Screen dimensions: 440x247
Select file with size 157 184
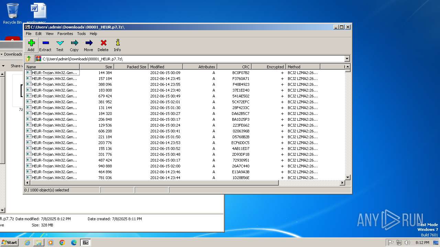[x=185, y=79]
